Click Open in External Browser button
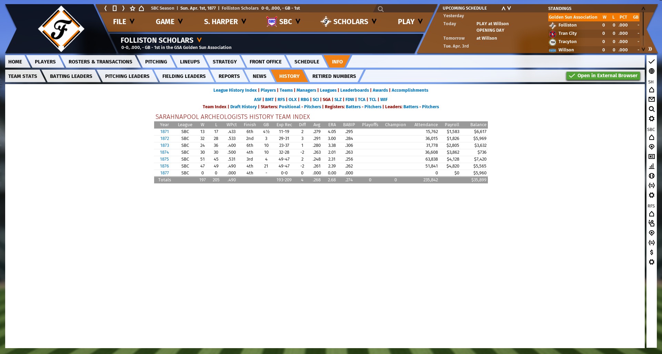The image size is (662, 354). coord(603,76)
